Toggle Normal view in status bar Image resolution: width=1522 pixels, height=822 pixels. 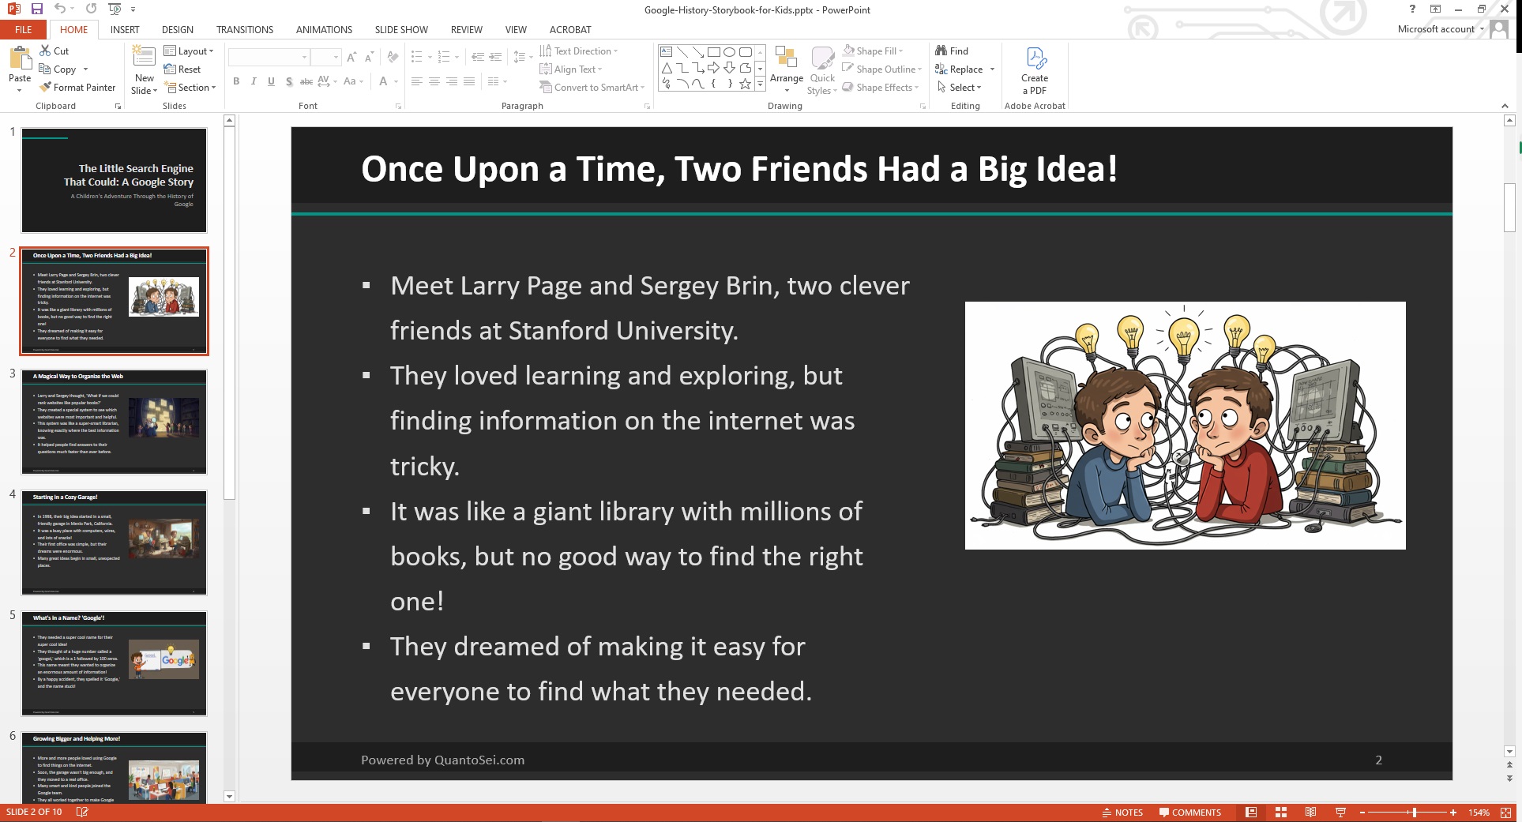[1251, 813]
